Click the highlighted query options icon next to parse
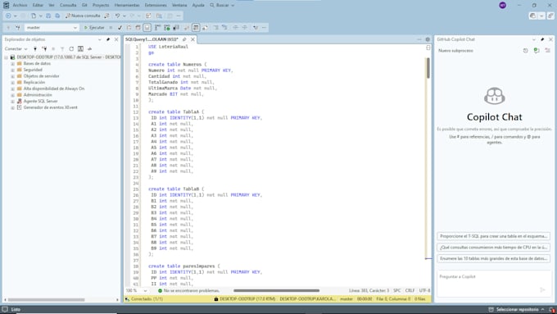Viewport: 557px width, 314px height. click(147, 27)
